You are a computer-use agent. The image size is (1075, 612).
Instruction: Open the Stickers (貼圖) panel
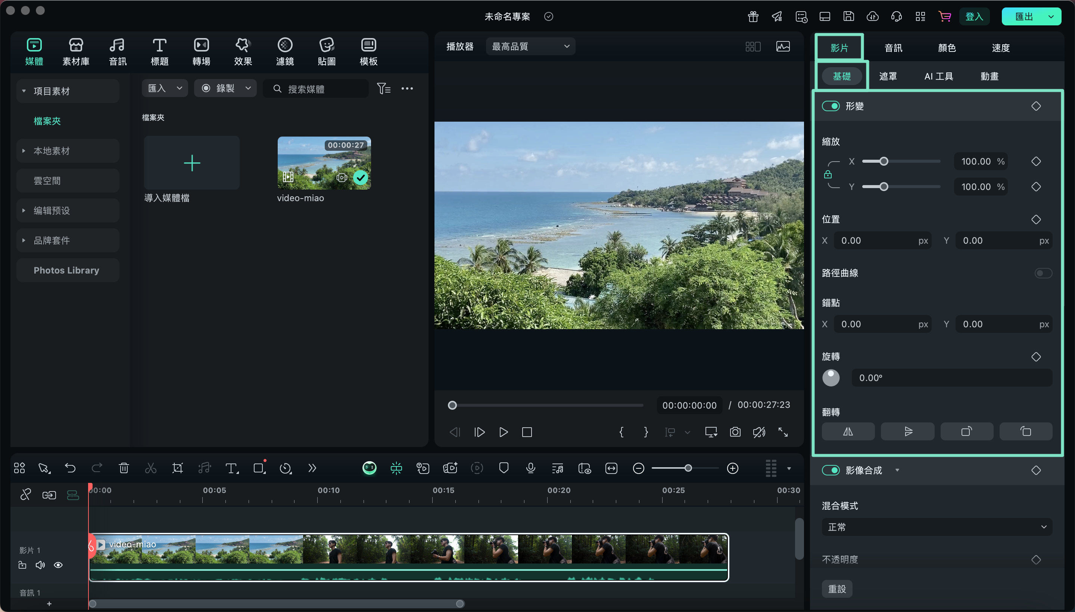(326, 51)
